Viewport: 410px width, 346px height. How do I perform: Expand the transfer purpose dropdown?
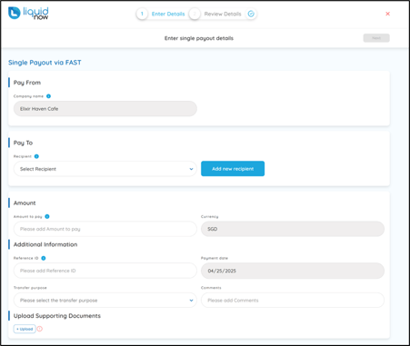click(105, 301)
